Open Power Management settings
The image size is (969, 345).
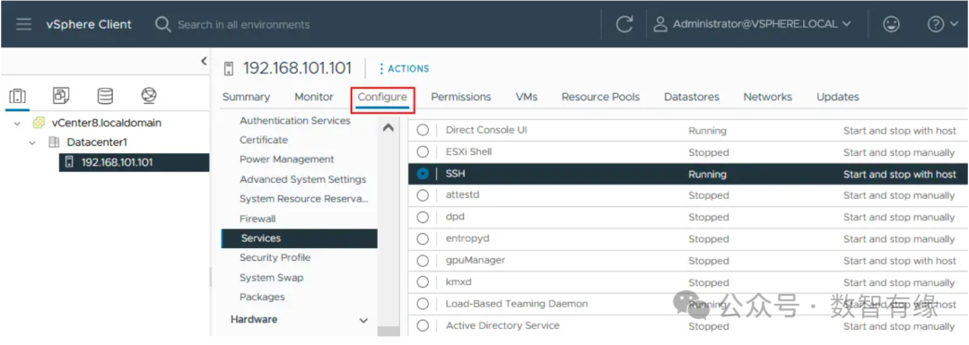pos(287,160)
